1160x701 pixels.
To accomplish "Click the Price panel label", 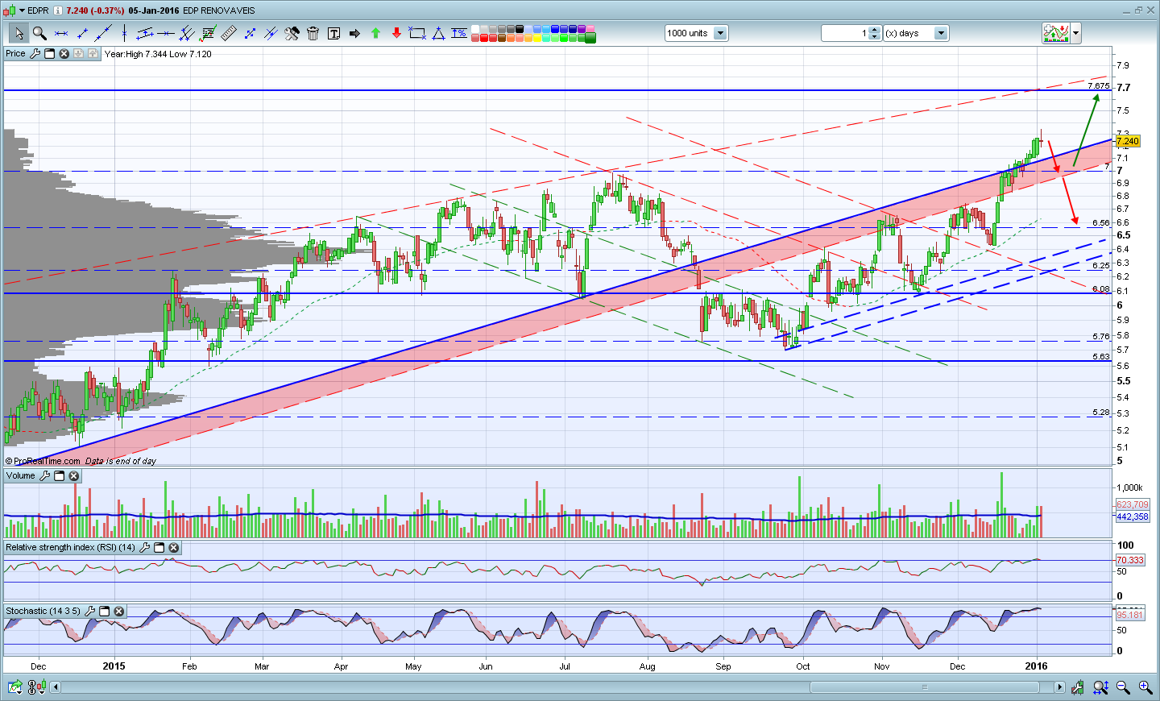I will tap(15, 54).
